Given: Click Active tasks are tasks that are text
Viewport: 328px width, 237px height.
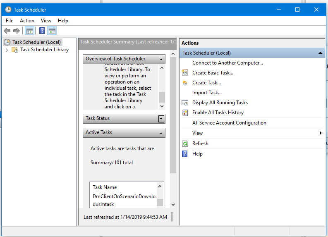Looking at the screenshot, I should pyautogui.click(x=122, y=148).
